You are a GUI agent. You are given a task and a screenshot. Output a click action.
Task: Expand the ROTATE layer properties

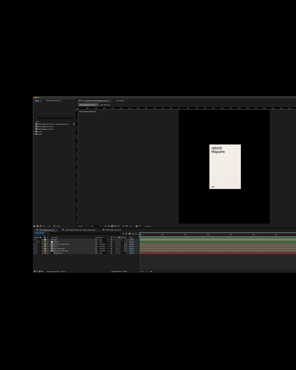click(x=43, y=242)
